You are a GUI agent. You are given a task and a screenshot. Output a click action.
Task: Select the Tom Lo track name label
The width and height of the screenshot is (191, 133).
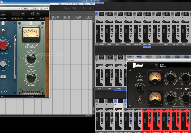point(185,45)
